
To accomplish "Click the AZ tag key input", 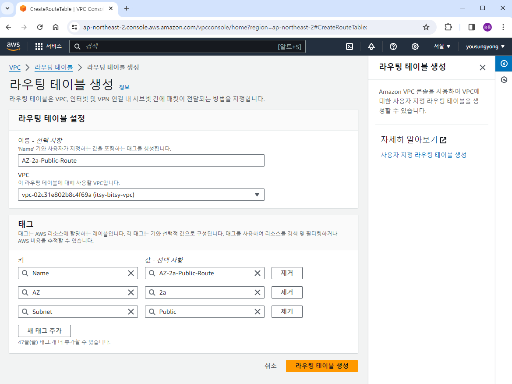I will pos(78,292).
